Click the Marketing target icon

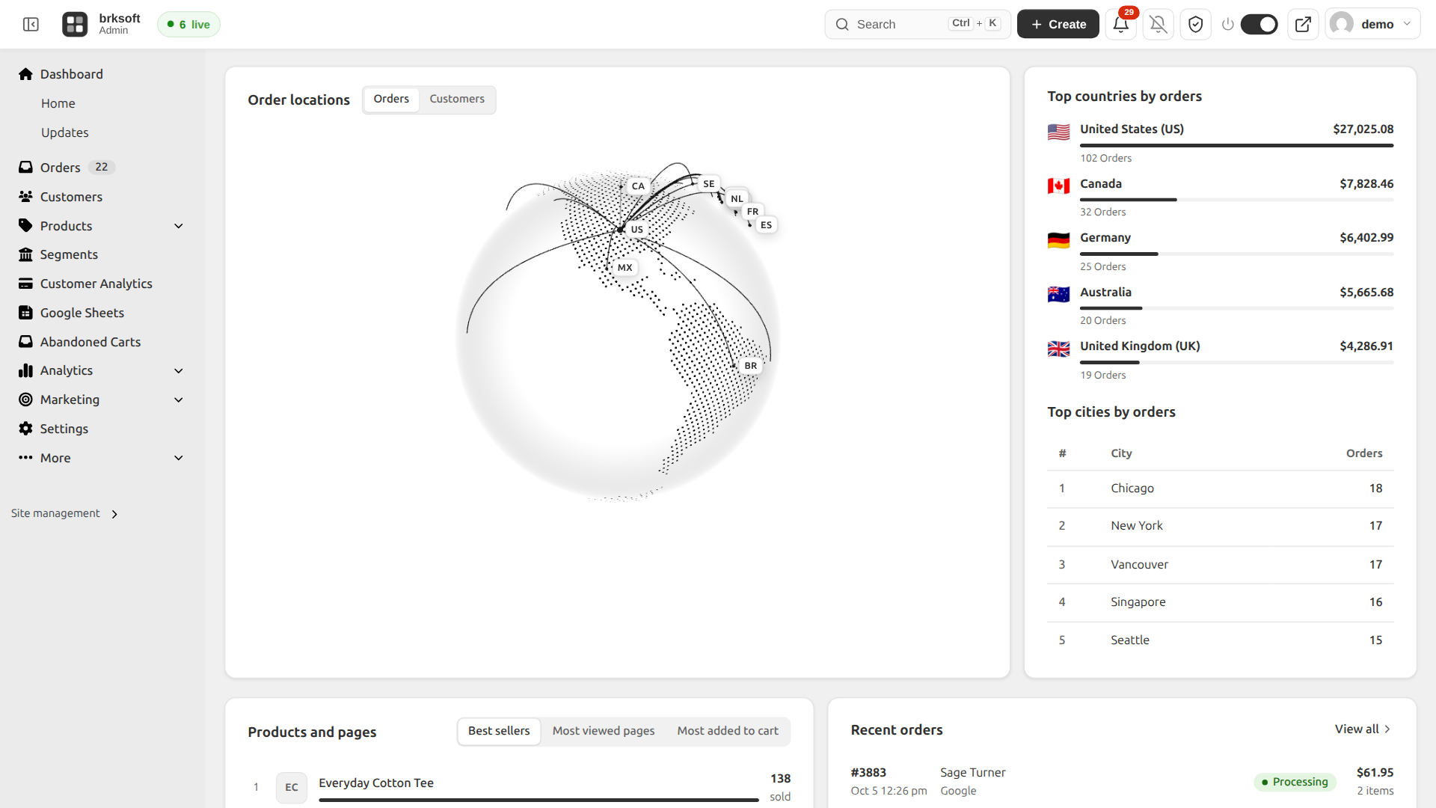25,400
